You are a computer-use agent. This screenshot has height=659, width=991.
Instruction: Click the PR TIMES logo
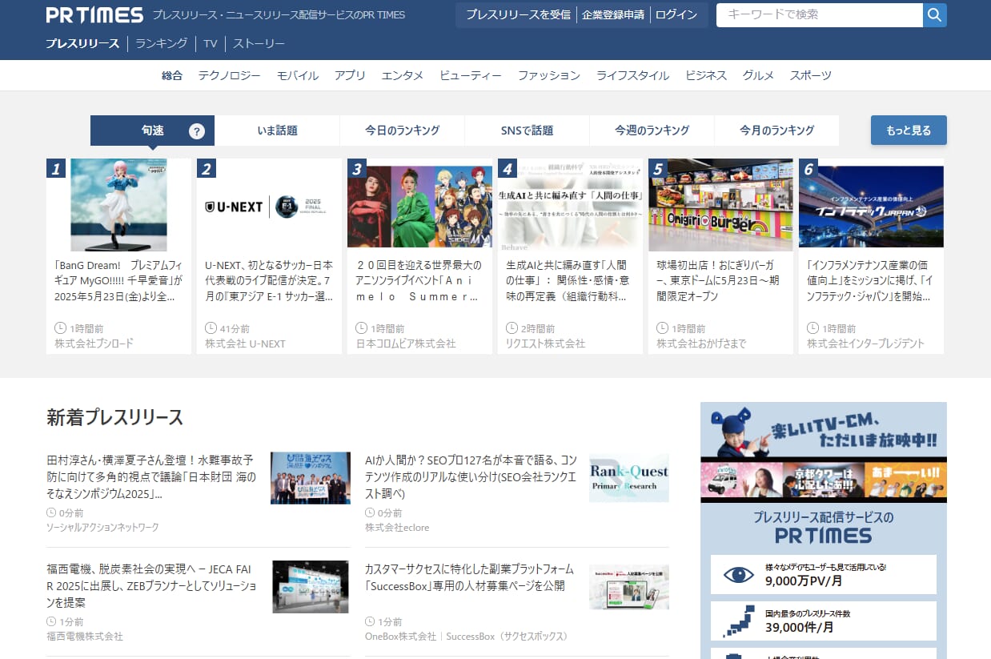coord(94,15)
